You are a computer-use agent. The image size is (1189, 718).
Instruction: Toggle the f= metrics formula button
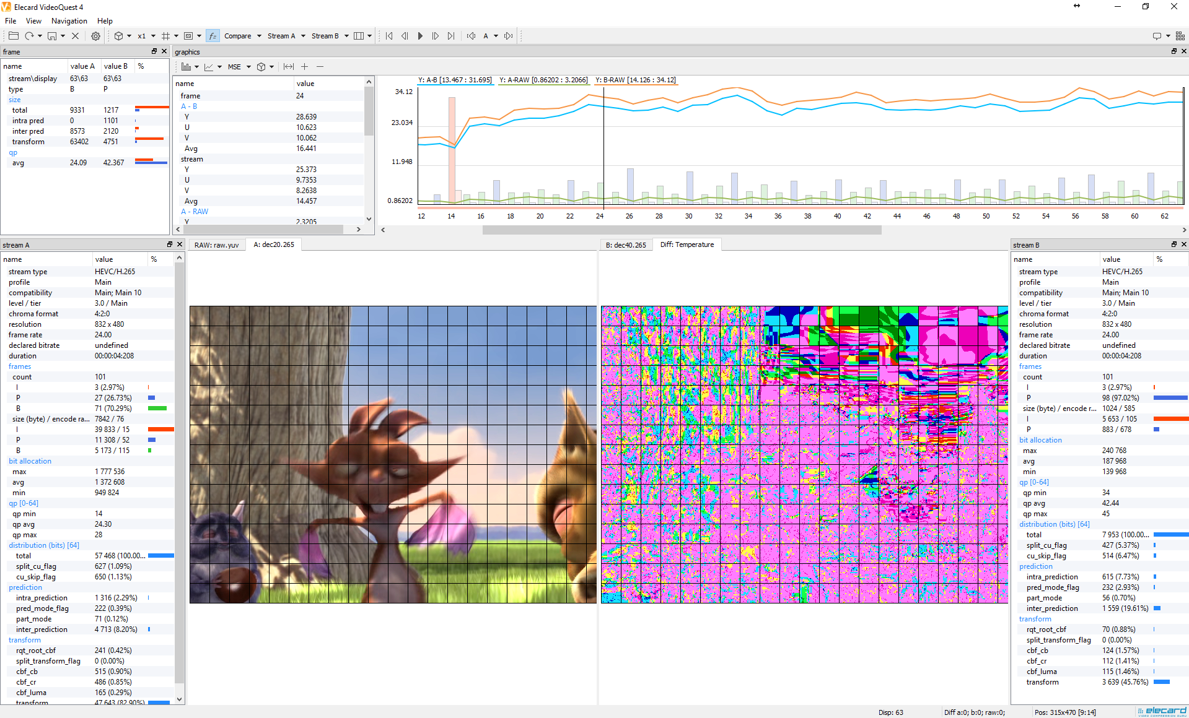tap(213, 36)
